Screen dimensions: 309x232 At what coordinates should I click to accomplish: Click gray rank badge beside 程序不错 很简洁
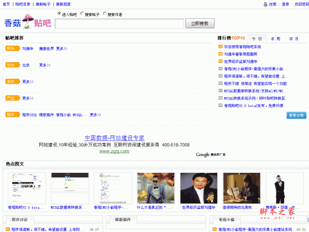tap(220, 83)
